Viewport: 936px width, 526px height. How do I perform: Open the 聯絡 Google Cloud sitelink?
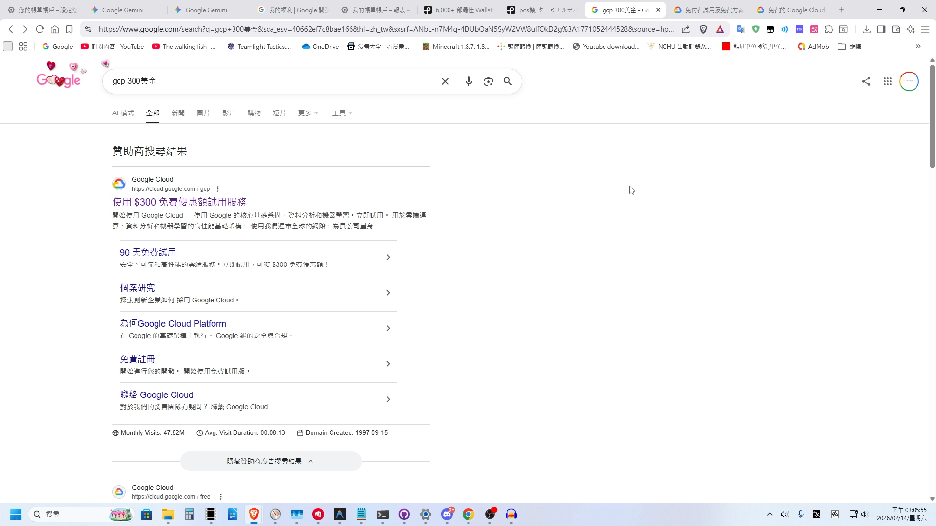[x=156, y=395]
